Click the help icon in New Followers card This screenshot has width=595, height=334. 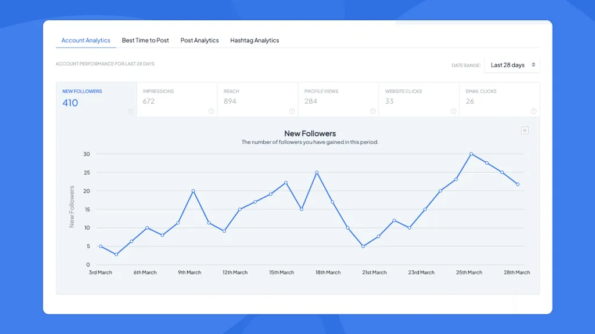click(131, 111)
